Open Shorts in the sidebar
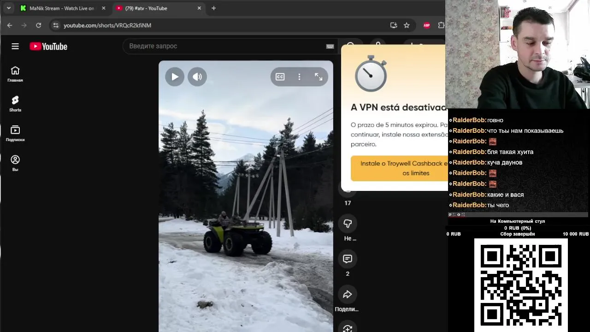Screen dimensions: 590x332 [15, 104]
